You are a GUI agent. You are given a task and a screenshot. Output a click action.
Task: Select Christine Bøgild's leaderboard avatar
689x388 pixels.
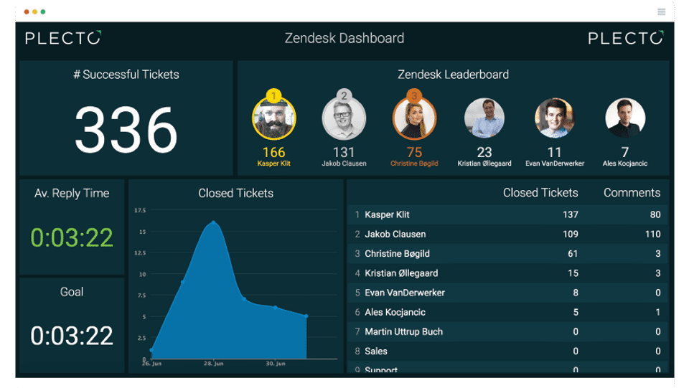414,118
